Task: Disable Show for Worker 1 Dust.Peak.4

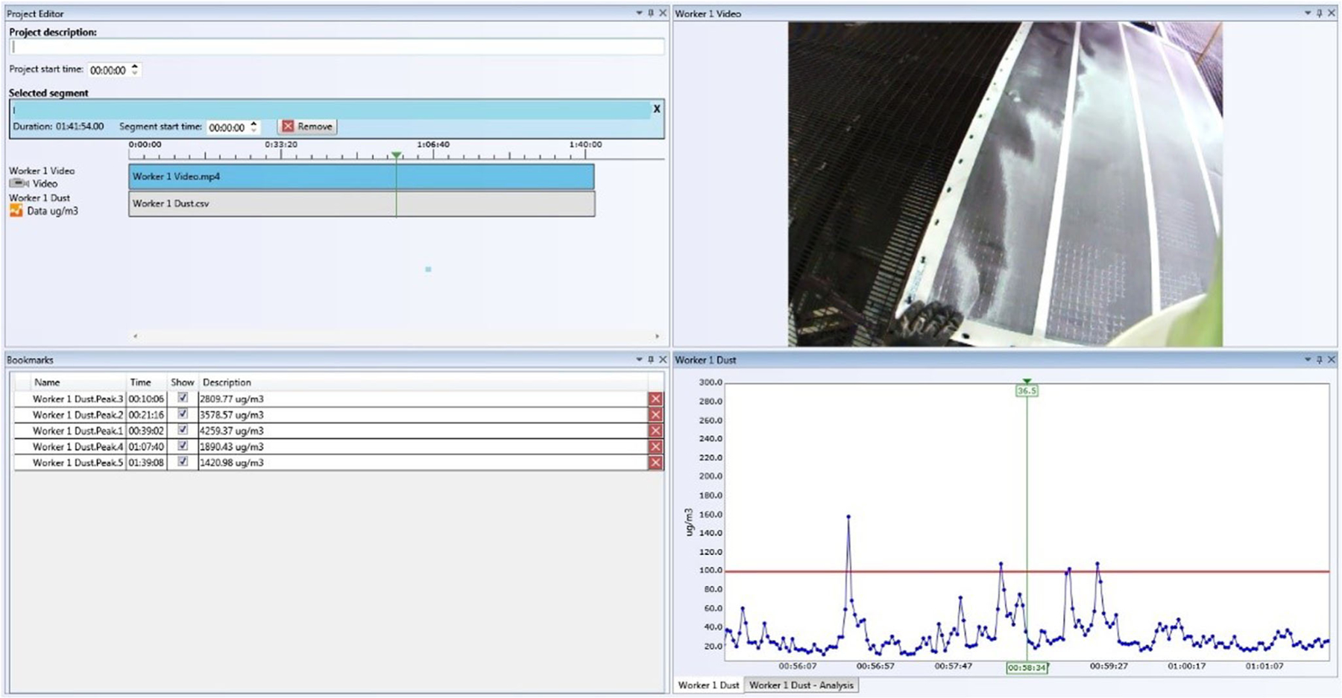Action: [183, 446]
